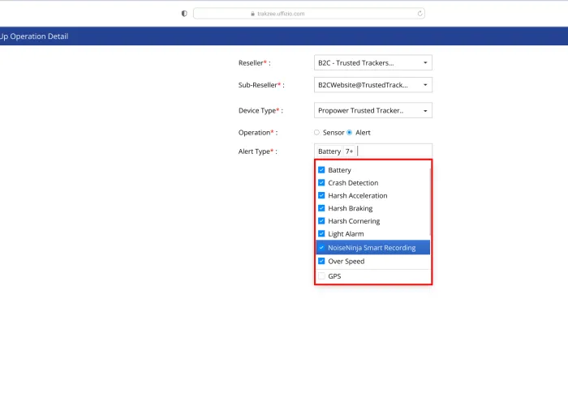The height and width of the screenshot is (405, 568).
Task: Uncheck the Light Alarm option
Action: [x=321, y=234]
